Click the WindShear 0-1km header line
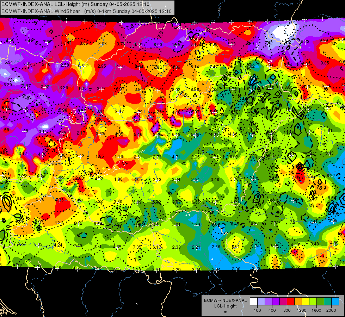Image resolution: width=345 pixels, height=317 pixels. (x=86, y=11)
